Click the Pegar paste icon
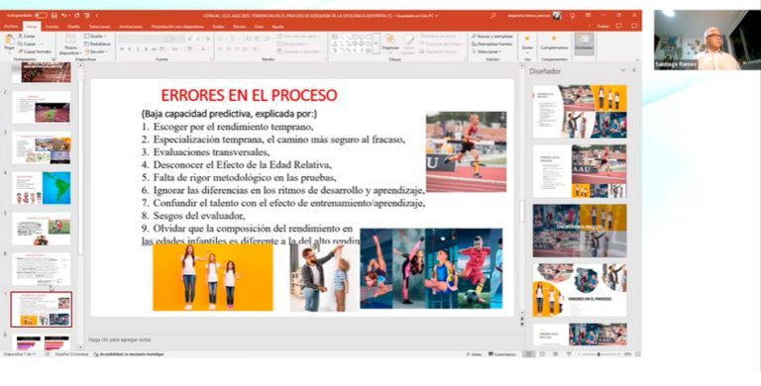 9,42
